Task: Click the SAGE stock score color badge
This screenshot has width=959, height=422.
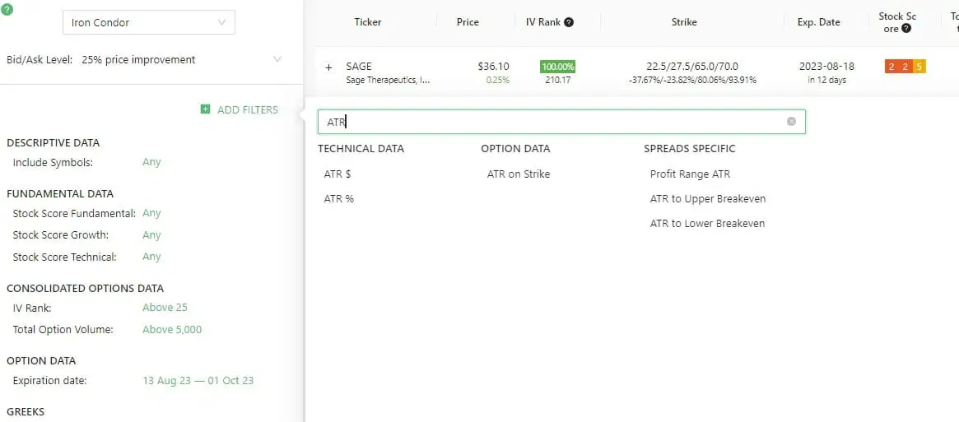Action: pyautogui.click(x=905, y=67)
